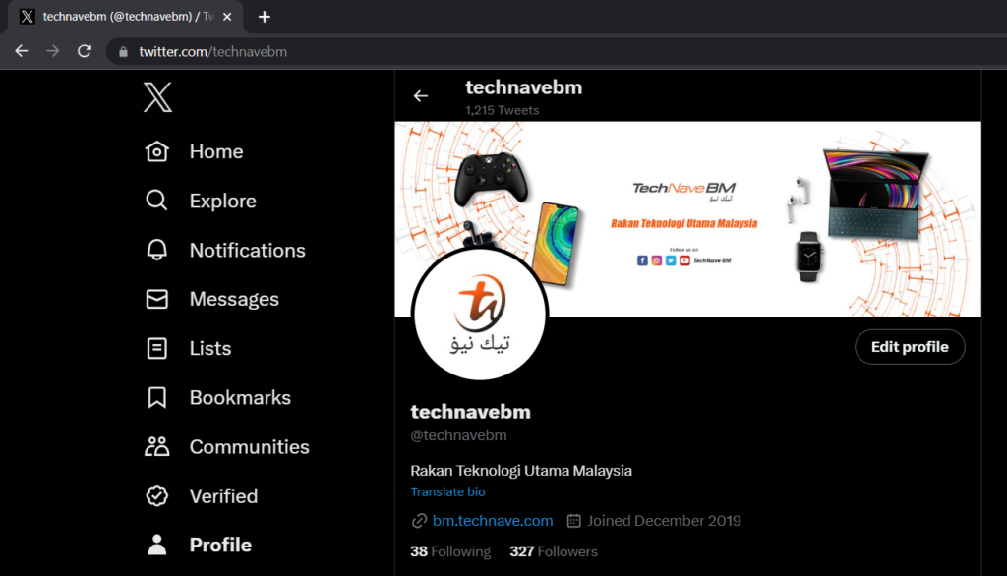This screenshot has width=1007, height=576.
Task: Check Notifications via the bell icon
Action: [156, 250]
